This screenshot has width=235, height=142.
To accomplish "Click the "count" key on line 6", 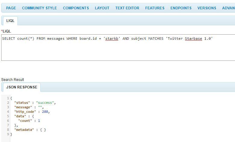I will pos(25,121).
